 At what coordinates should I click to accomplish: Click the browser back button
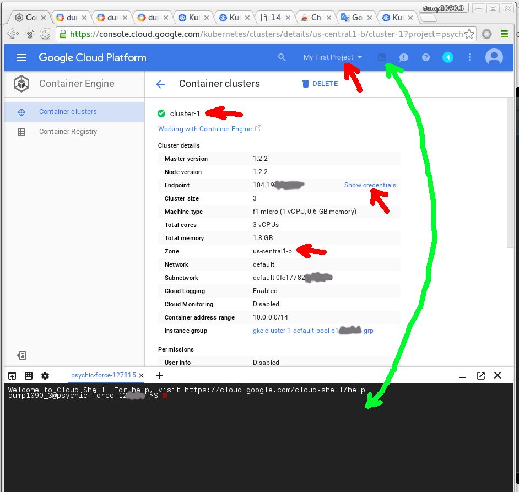(x=13, y=34)
